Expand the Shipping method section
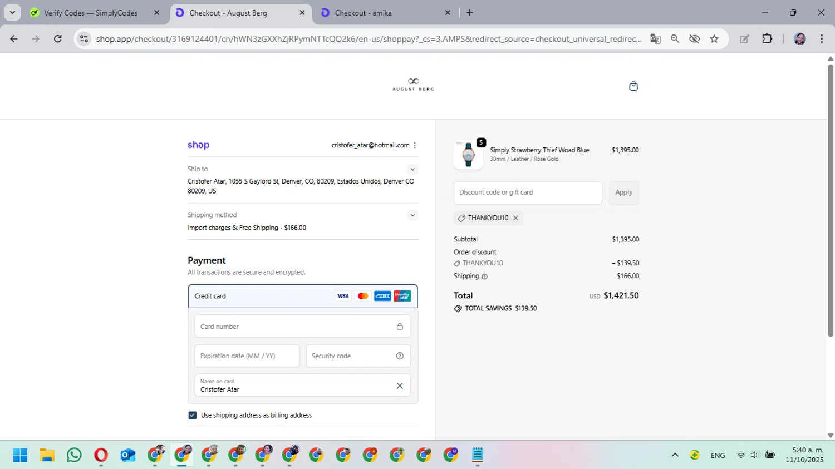Screen dimensions: 835x469 click(412, 215)
